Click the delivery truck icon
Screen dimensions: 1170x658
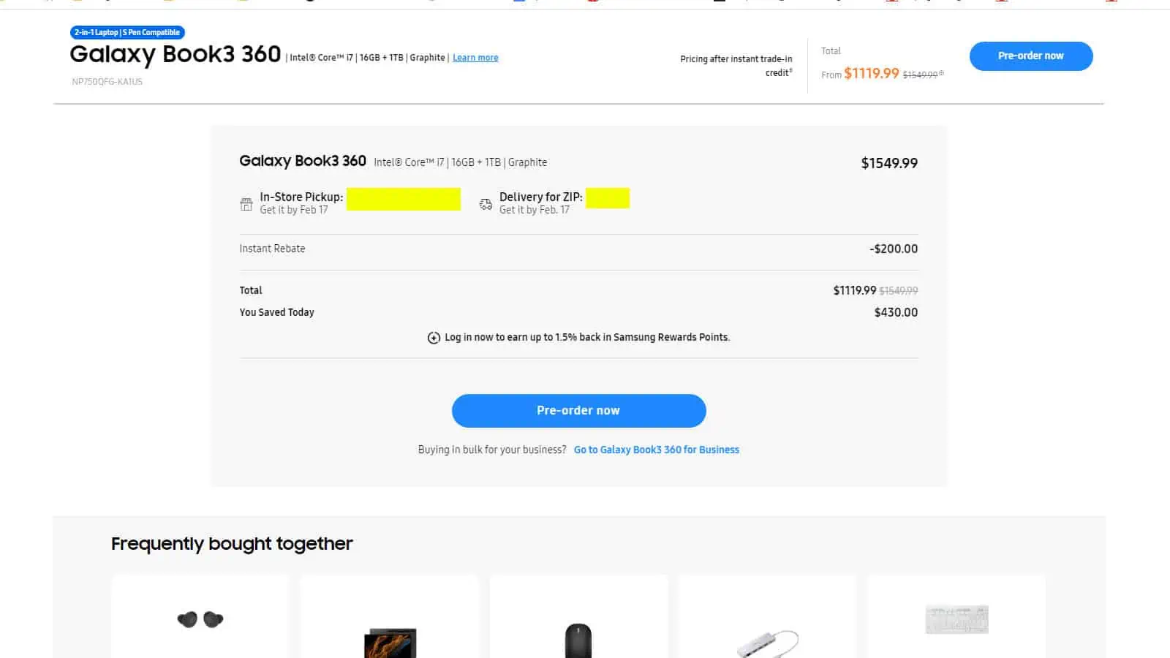point(486,203)
